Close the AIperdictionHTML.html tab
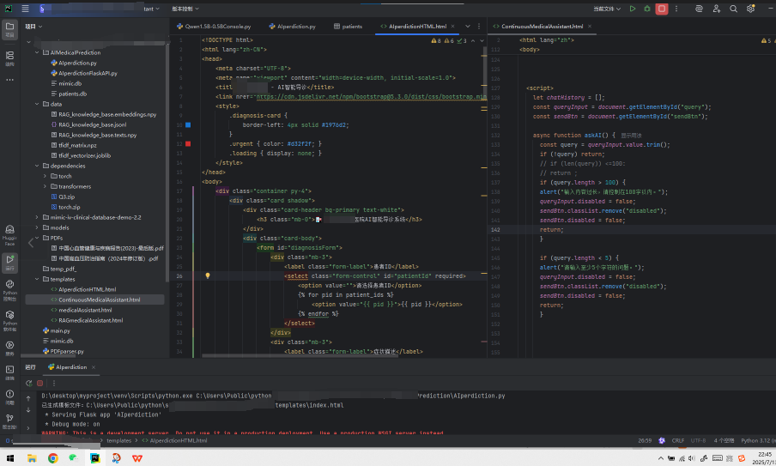This screenshot has width=776, height=466. (x=453, y=27)
